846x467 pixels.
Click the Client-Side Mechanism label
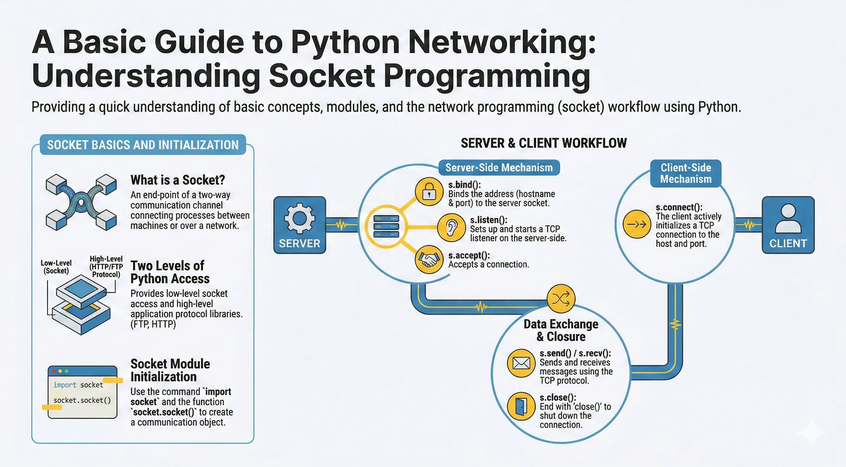pos(686,173)
